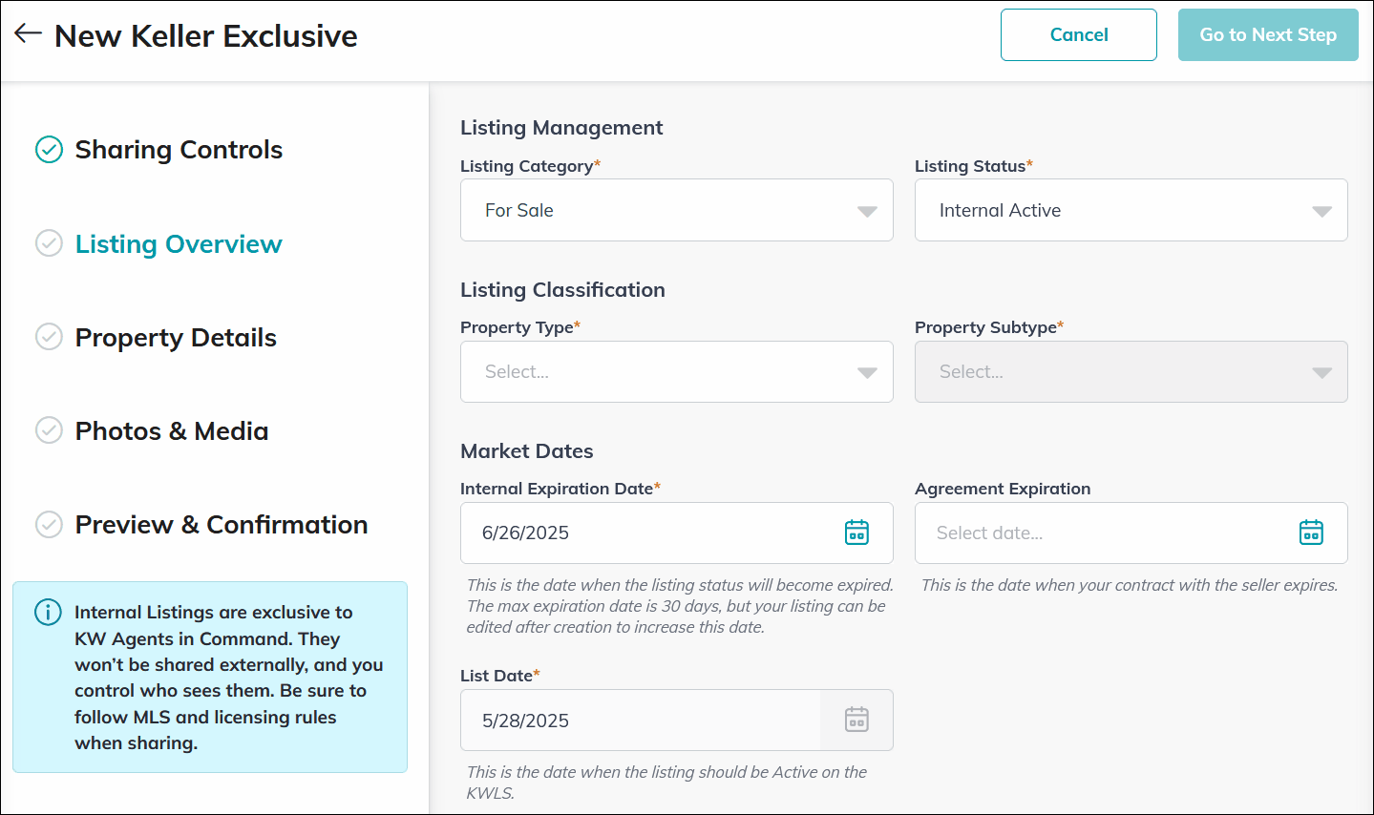Open the Property Type select dropdown
This screenshot has width=1374, height=815.
[677, 371]
